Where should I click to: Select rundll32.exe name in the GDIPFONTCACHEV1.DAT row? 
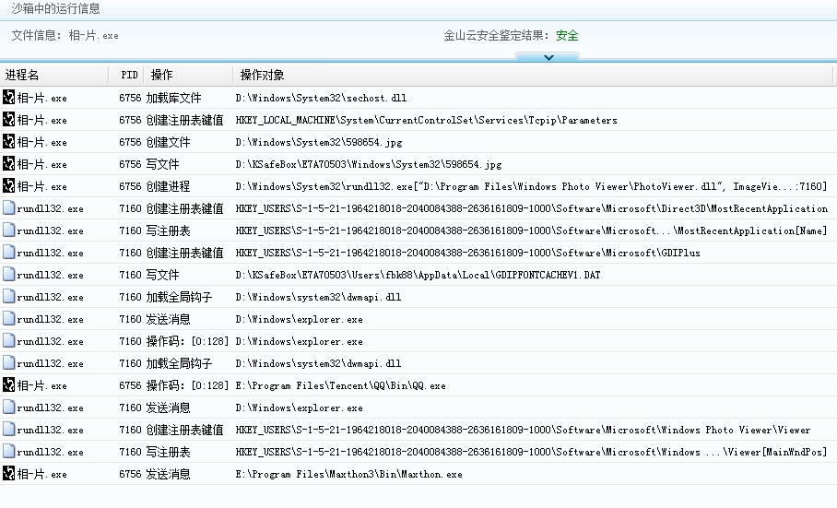click(x=50, y=276)
